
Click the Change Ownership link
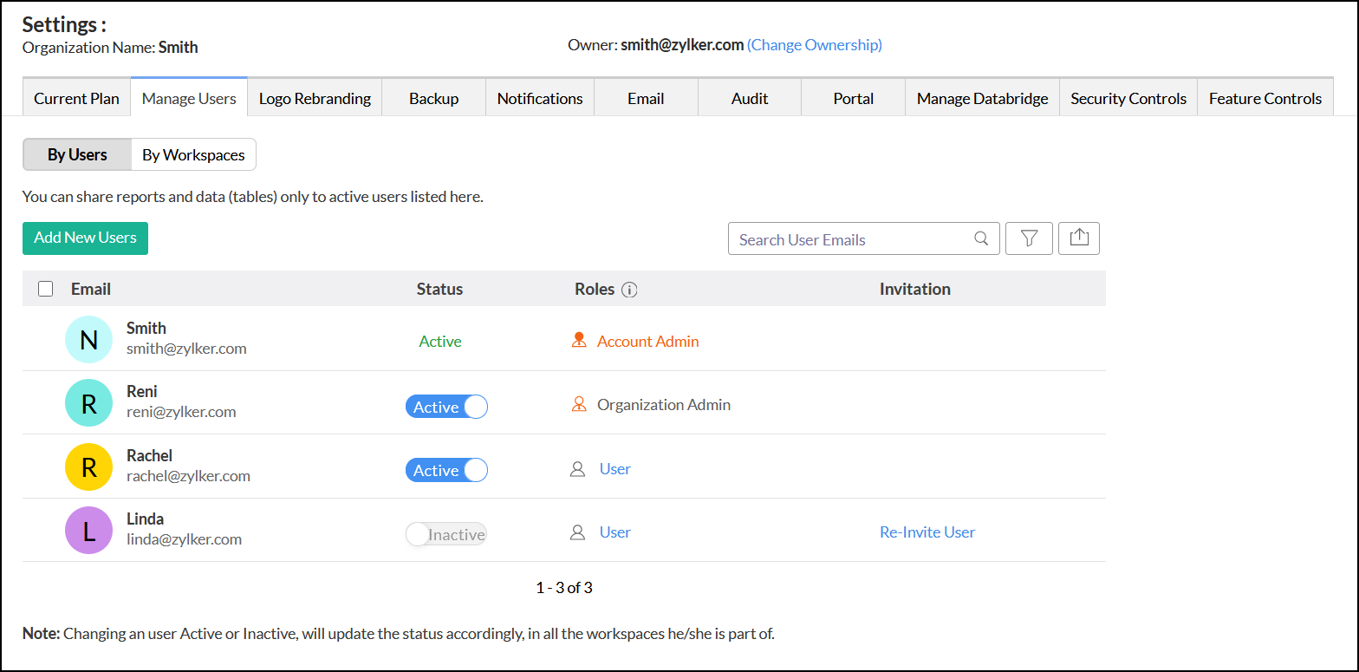click(x=814, y=45)
